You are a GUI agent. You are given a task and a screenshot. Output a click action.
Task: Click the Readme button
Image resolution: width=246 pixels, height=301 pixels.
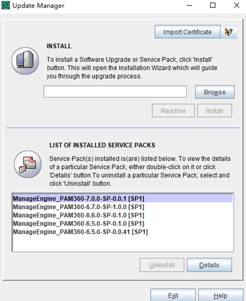click(x=173, y=111)
